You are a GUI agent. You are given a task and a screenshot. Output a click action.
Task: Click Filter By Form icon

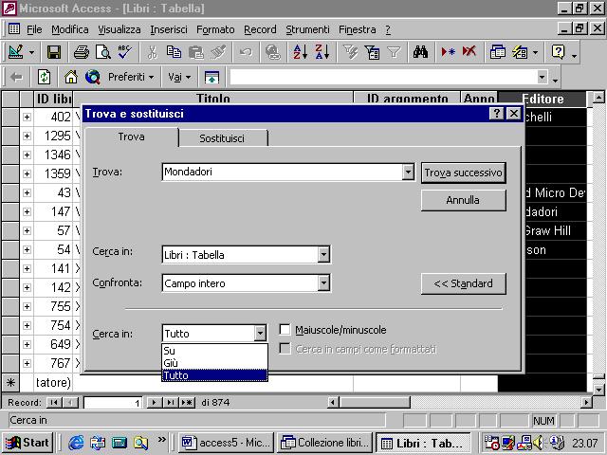point(372,52)
